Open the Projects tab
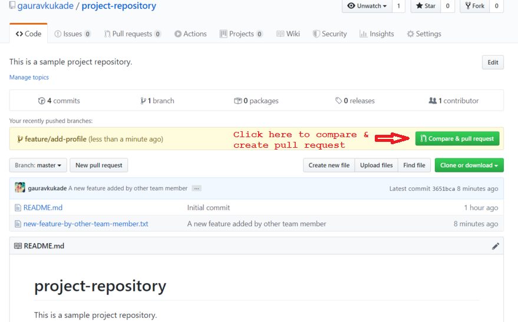 (241, 34)
